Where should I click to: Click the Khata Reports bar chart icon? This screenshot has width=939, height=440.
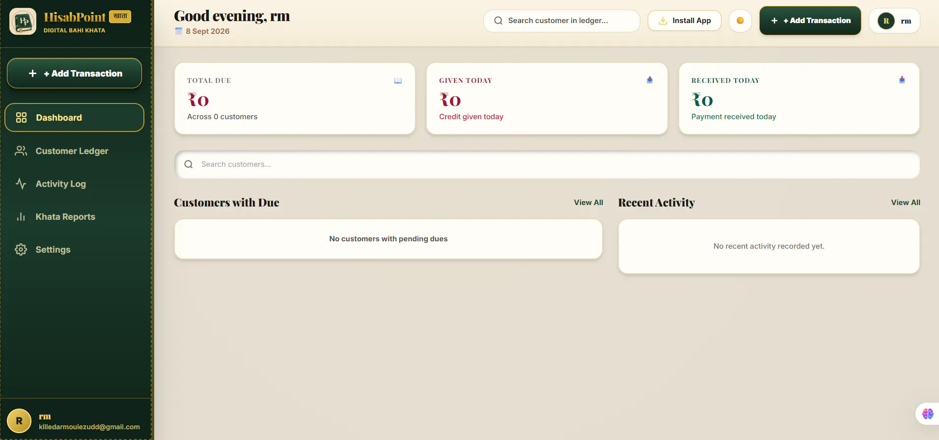coord(21,216)
